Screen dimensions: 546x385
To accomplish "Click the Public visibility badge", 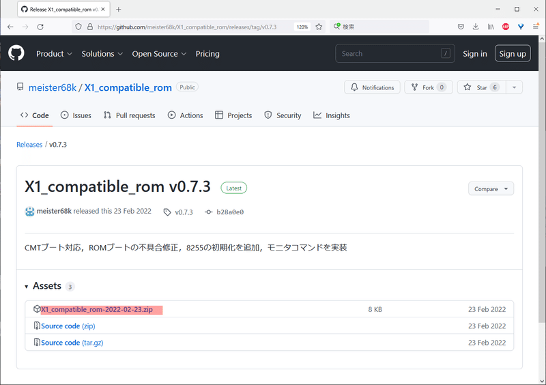I will pos(187,87).
